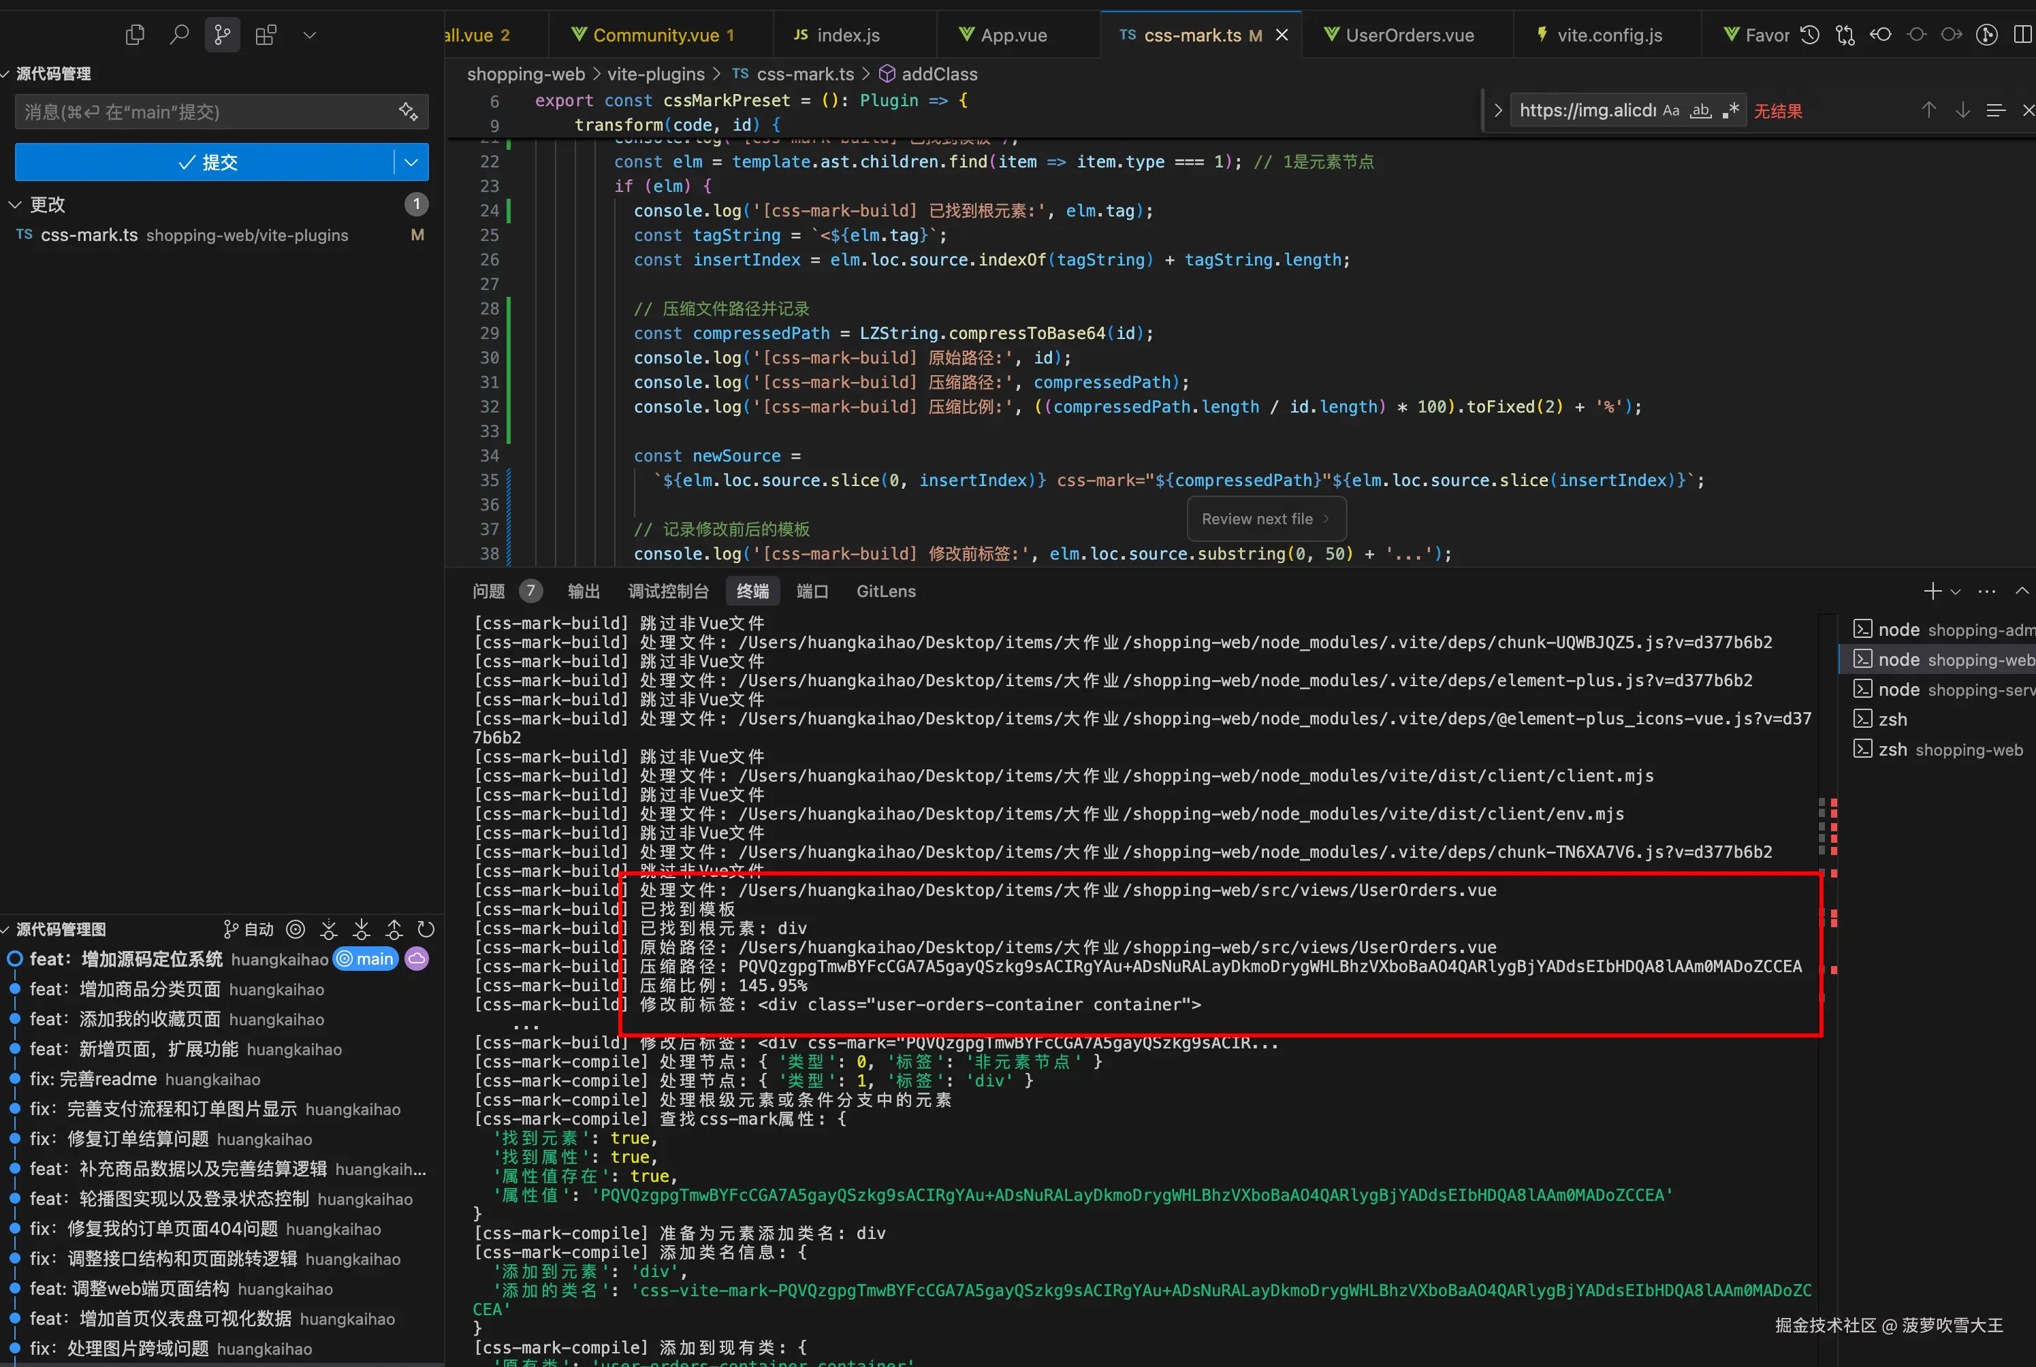Open the Search view in activity bar
The image size is (2036, 1367).
pyautogui.click(x=179, y=35)
